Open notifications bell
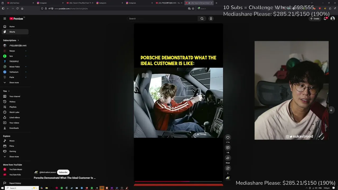Viewport: 338px width, 190px height. 325,18
